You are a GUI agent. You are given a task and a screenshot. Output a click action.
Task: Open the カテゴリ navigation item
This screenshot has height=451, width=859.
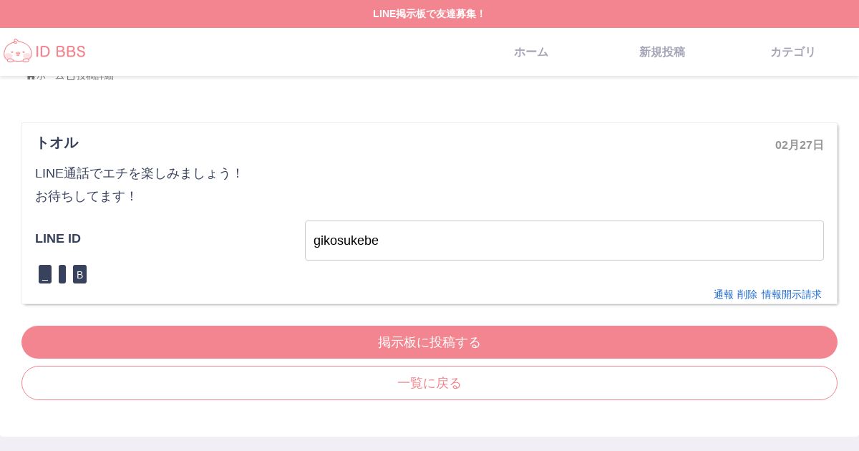pyautogui.click(x=793, y=52)
